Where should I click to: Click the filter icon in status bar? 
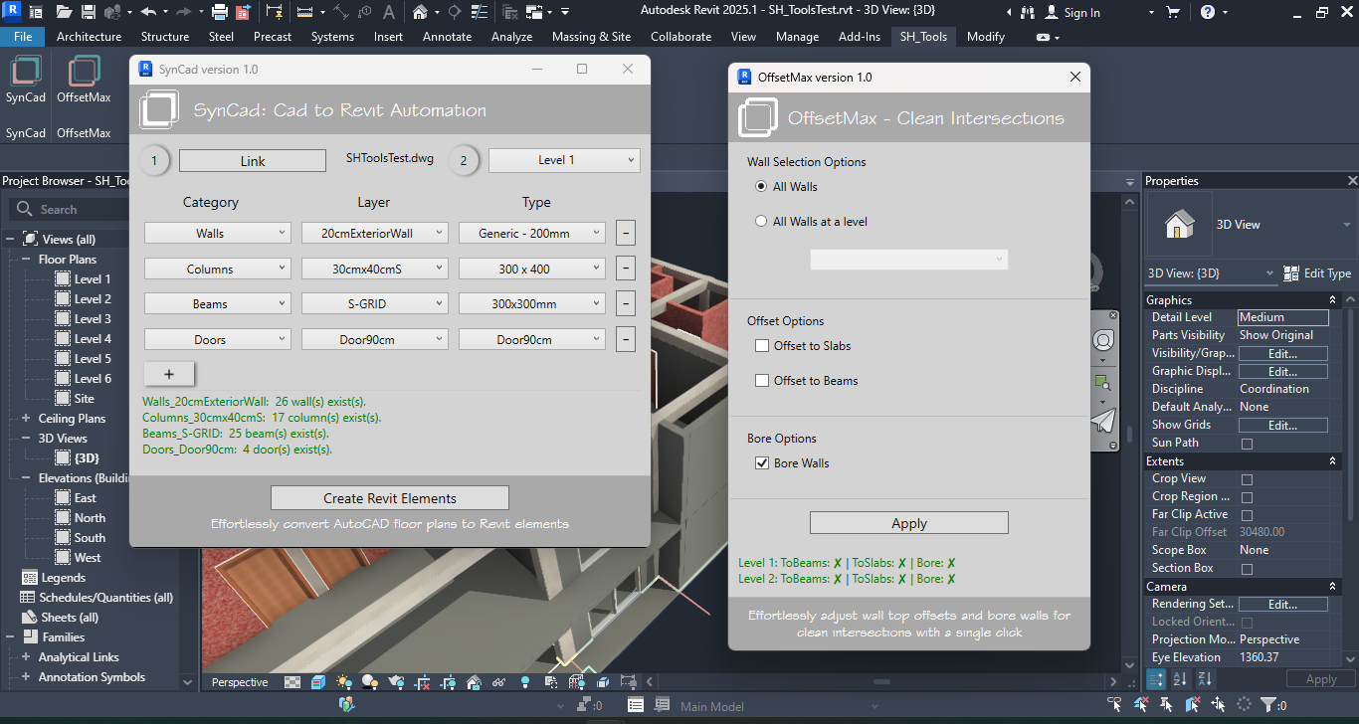pyautogui.click(x=1267, y=705)
